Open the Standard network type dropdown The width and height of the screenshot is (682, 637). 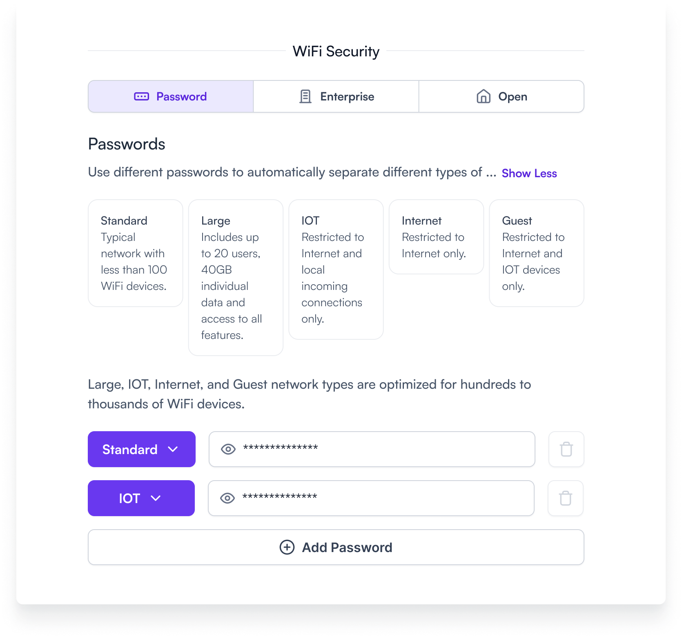pos(141,449)
